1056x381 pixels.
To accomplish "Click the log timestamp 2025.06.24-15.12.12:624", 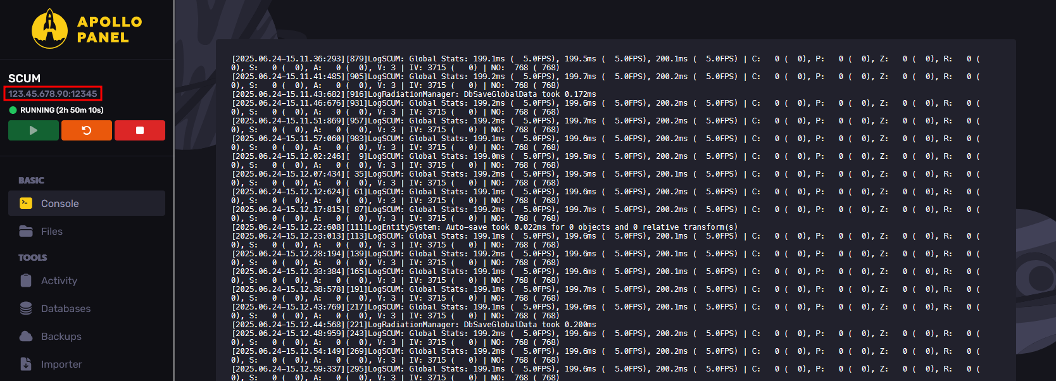I will pyautogui.click(x=289, y=192).
